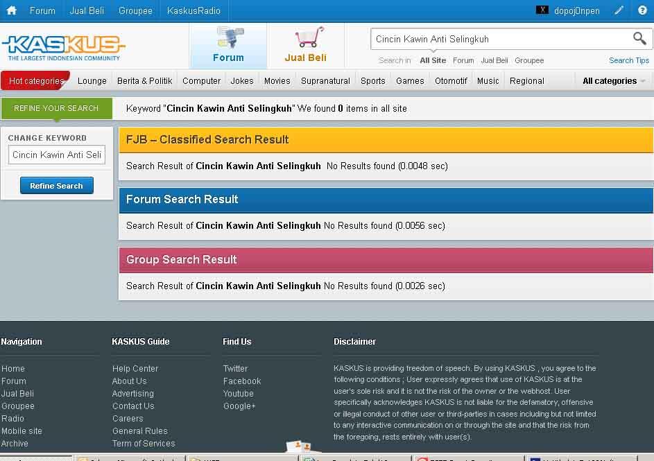Open Youtube link under Find Us
The width and height of the screenshot is (654, 461).
pos(238,394)
